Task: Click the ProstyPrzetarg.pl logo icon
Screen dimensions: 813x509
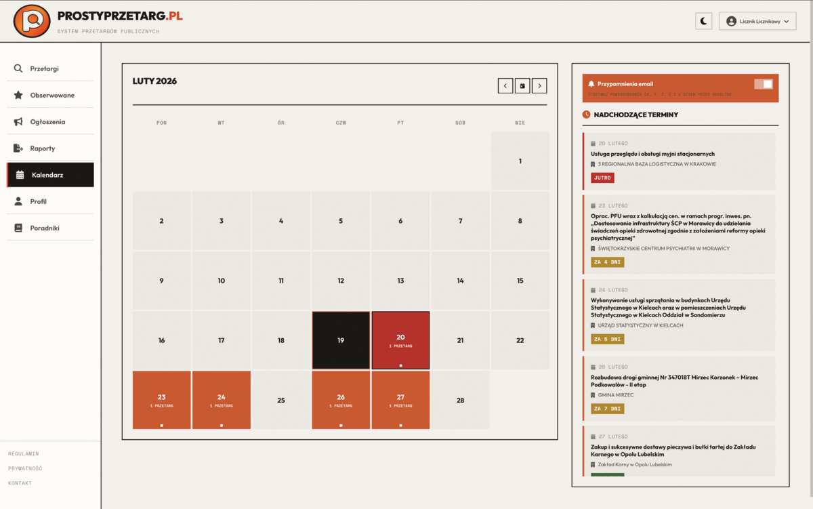Action: pyautogui.click(x=32, y=21)
